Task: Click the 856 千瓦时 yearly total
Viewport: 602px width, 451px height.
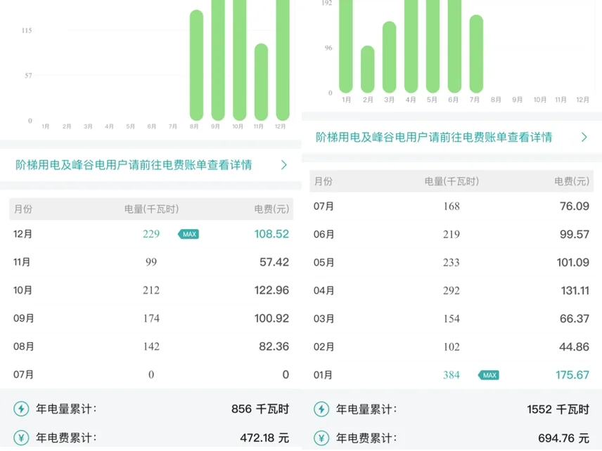Action: point(260,409)
